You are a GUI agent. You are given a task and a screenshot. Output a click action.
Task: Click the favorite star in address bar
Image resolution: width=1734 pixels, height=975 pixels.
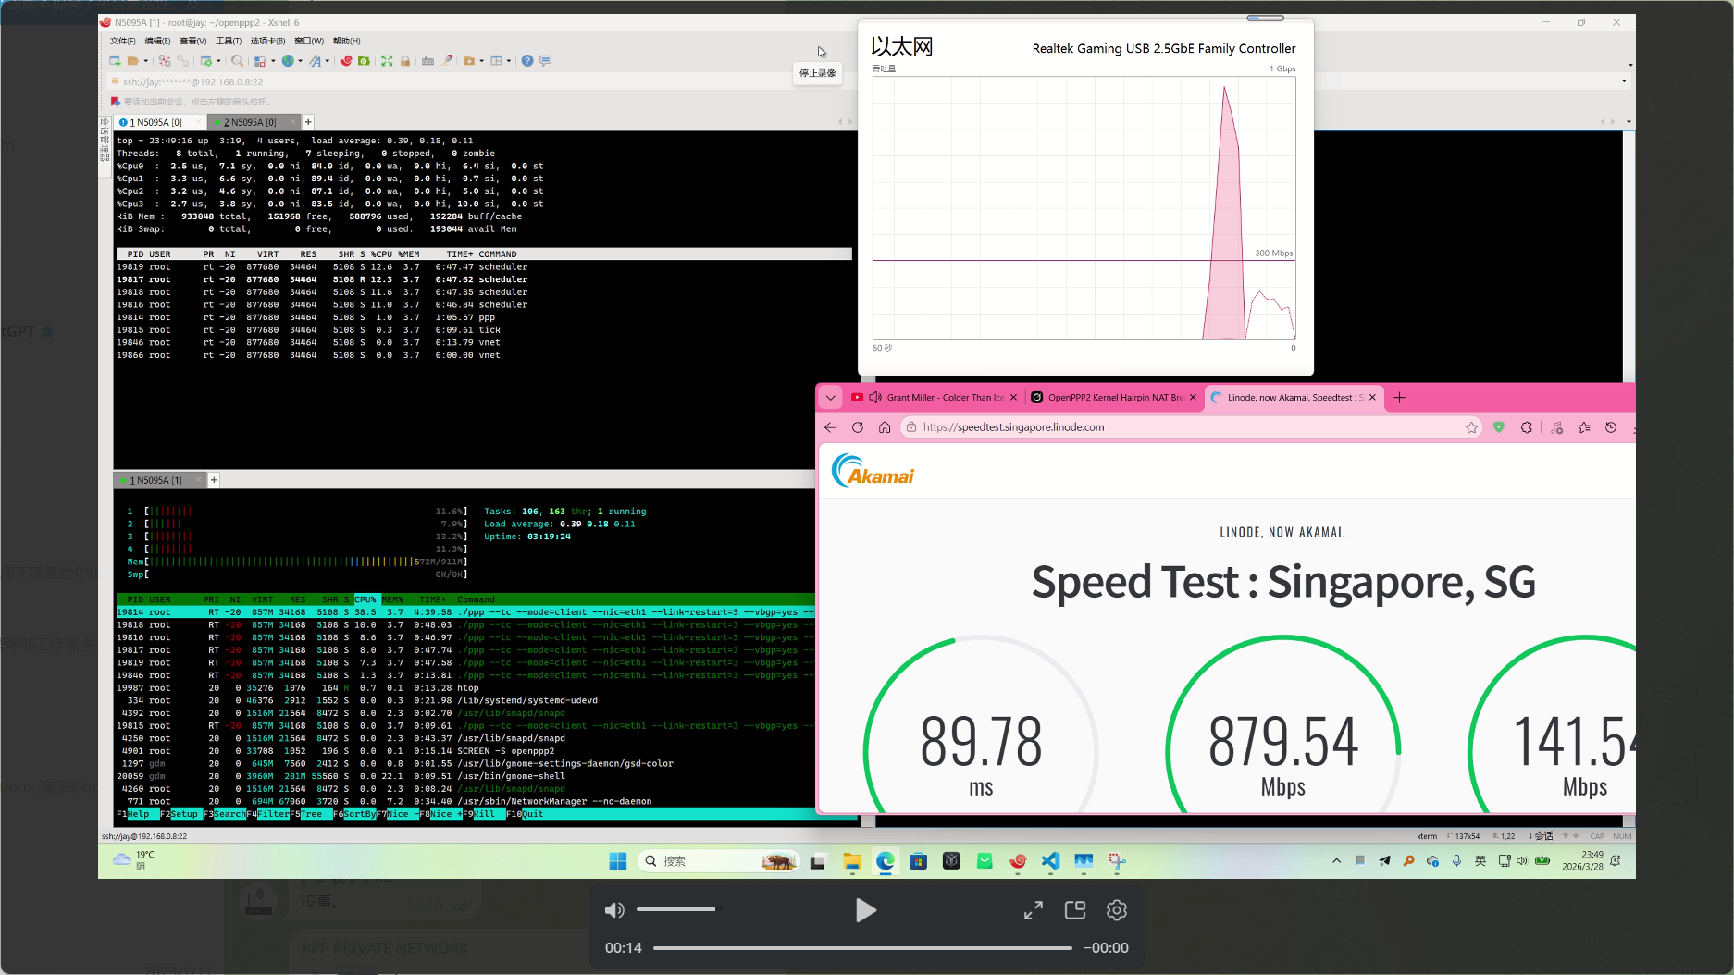pos(1471,427)
